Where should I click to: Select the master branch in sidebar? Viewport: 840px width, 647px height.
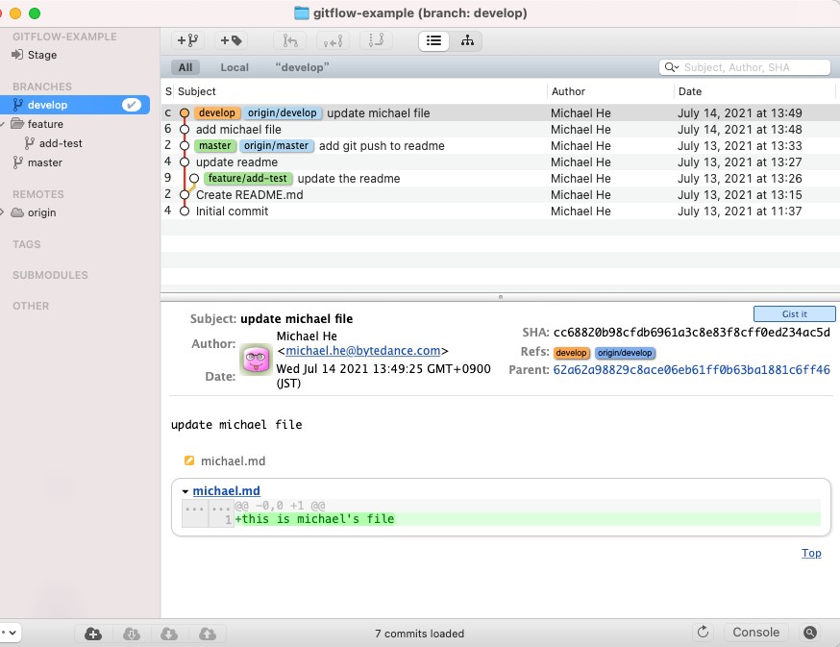[44, 162]
